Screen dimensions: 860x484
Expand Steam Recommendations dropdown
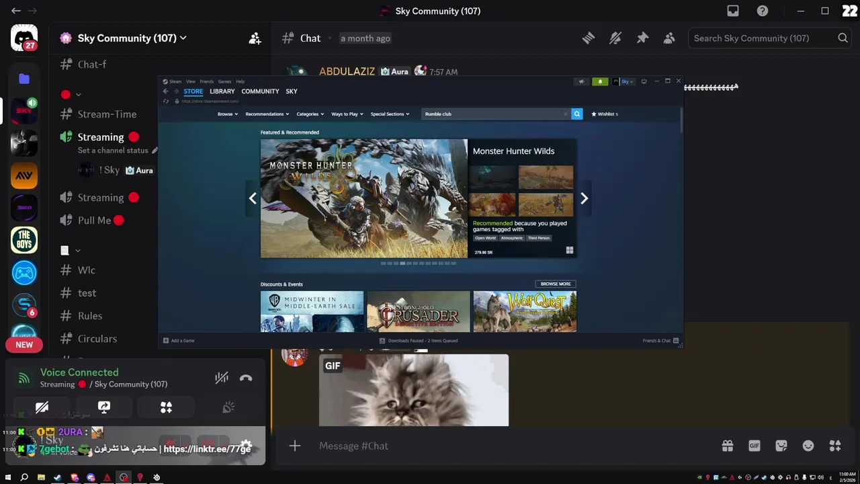[267, 114]
